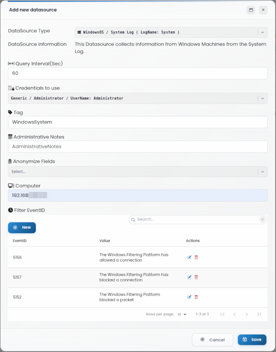Click 'allowed a connection' value text
Screen dimensions: 276x352
point(121,260)
